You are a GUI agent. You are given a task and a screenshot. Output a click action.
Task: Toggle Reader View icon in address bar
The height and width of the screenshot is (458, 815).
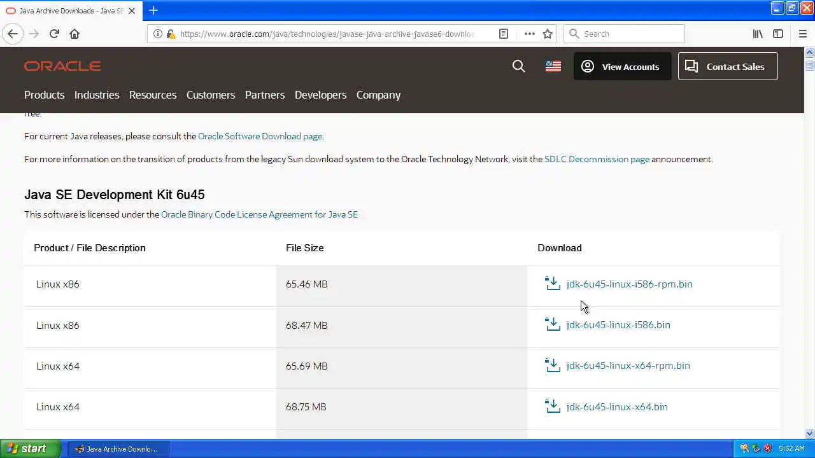click(504, 34)
